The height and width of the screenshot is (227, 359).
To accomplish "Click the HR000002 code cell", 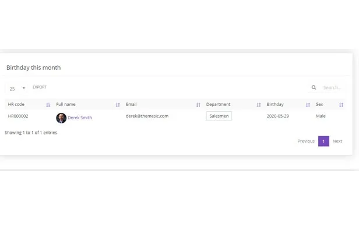I will 18,116.
